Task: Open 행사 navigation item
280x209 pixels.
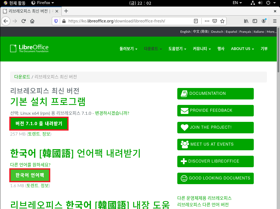Action: [x=221, y=49]
